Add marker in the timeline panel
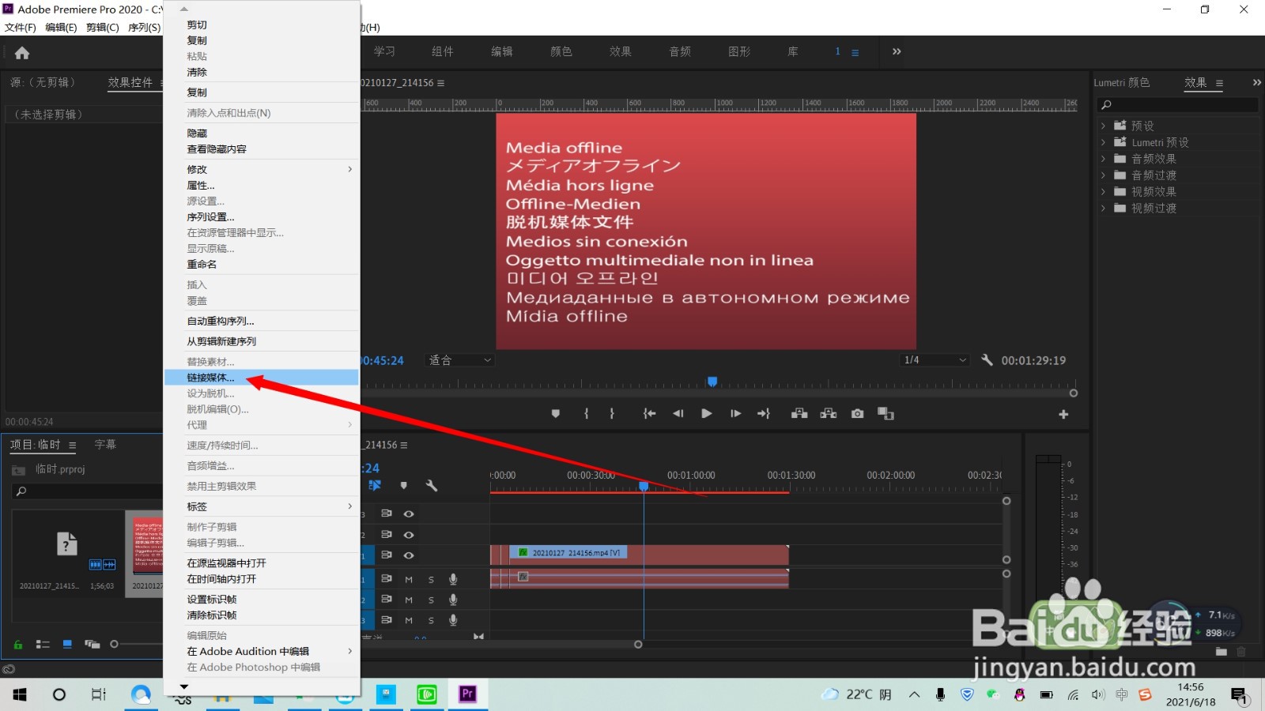This screenshot has height=711, width=1265. click(x=403, y=485)
